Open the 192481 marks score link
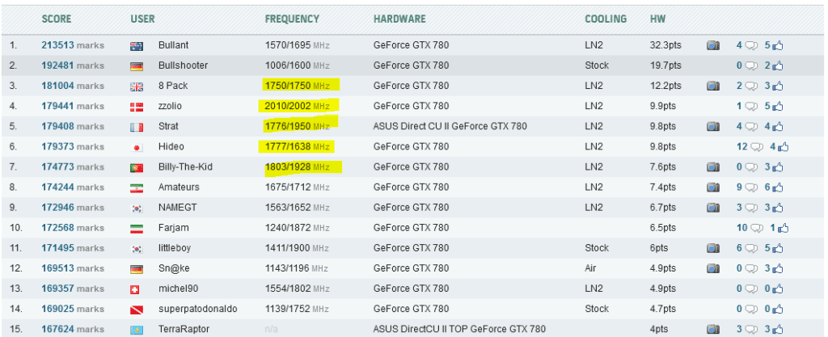 point(73,66)
